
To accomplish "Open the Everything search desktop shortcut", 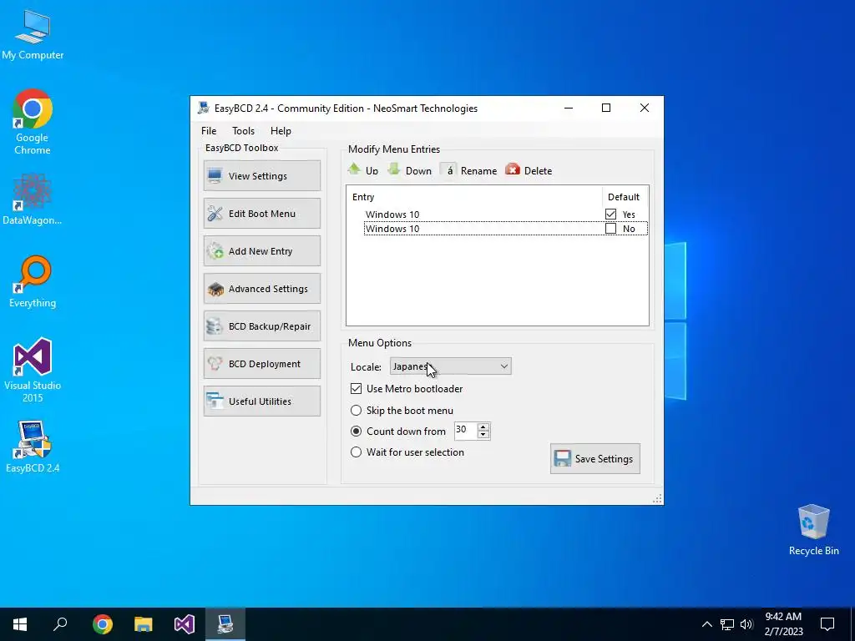I will 33,281.
